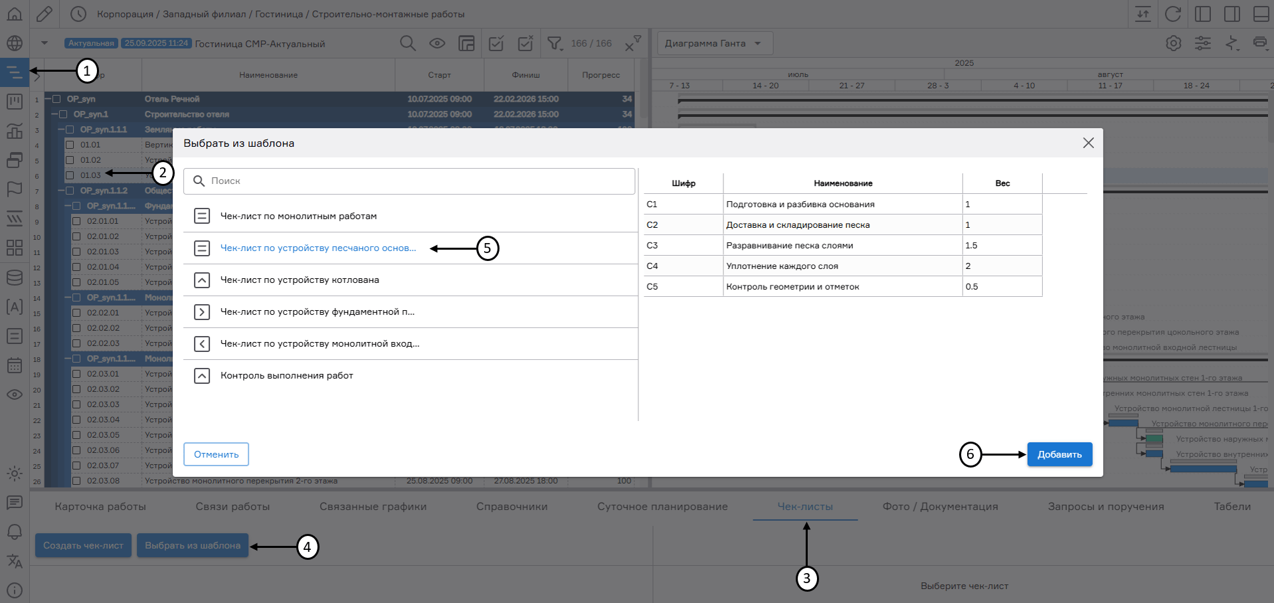Click the Отменить button in the dialog
The image size is (1274, 603).
(x=216, y=455)
